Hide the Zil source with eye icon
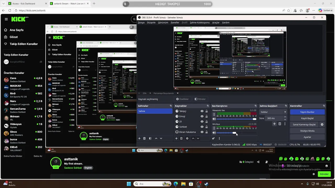The image size is (335, 188). coord(202,122)
